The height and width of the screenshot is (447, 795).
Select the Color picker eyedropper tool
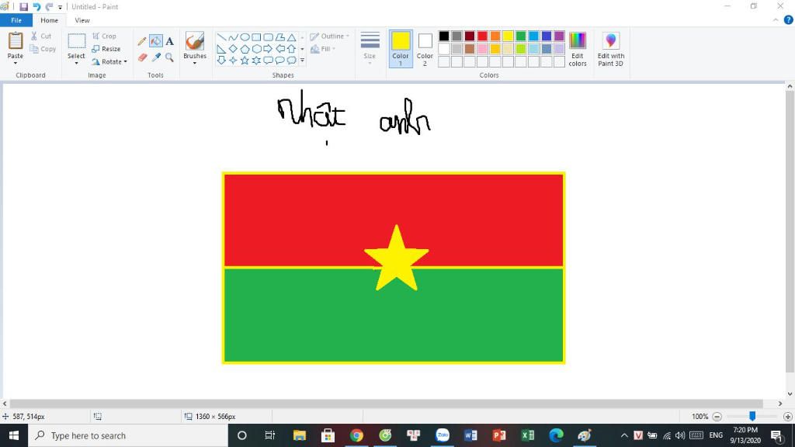coord(155,57)
